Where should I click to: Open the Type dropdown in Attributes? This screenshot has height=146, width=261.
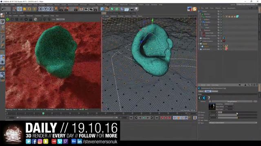point(233,123)
